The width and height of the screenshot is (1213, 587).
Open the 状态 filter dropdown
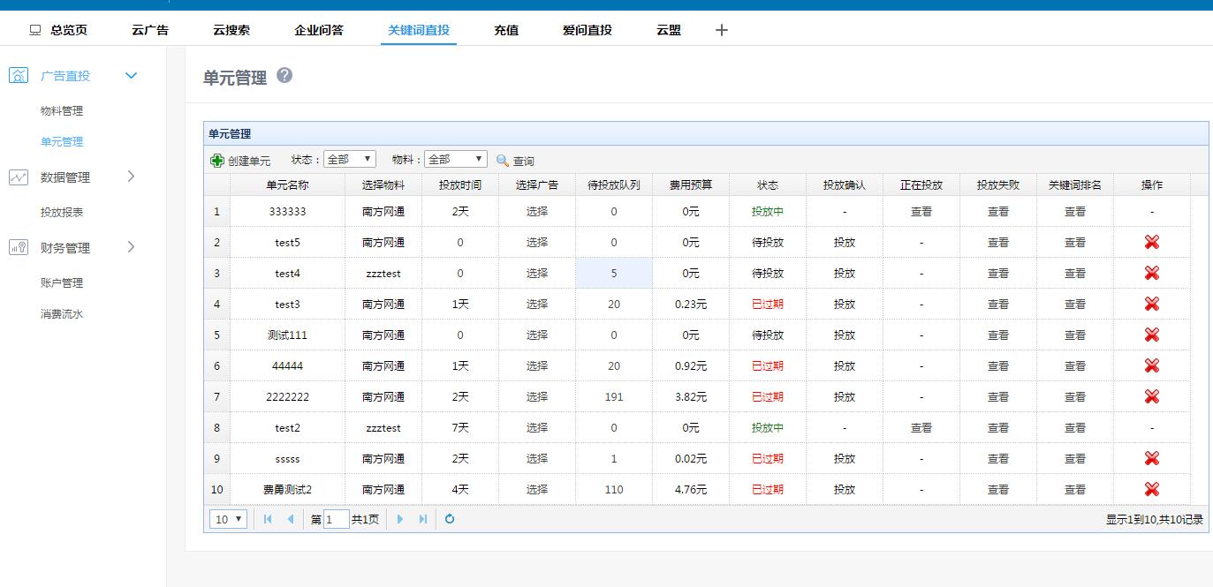[x=350, y=160]
